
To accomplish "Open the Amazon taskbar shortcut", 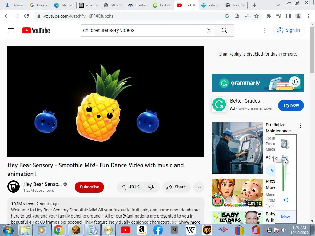I will click(142, 230).
